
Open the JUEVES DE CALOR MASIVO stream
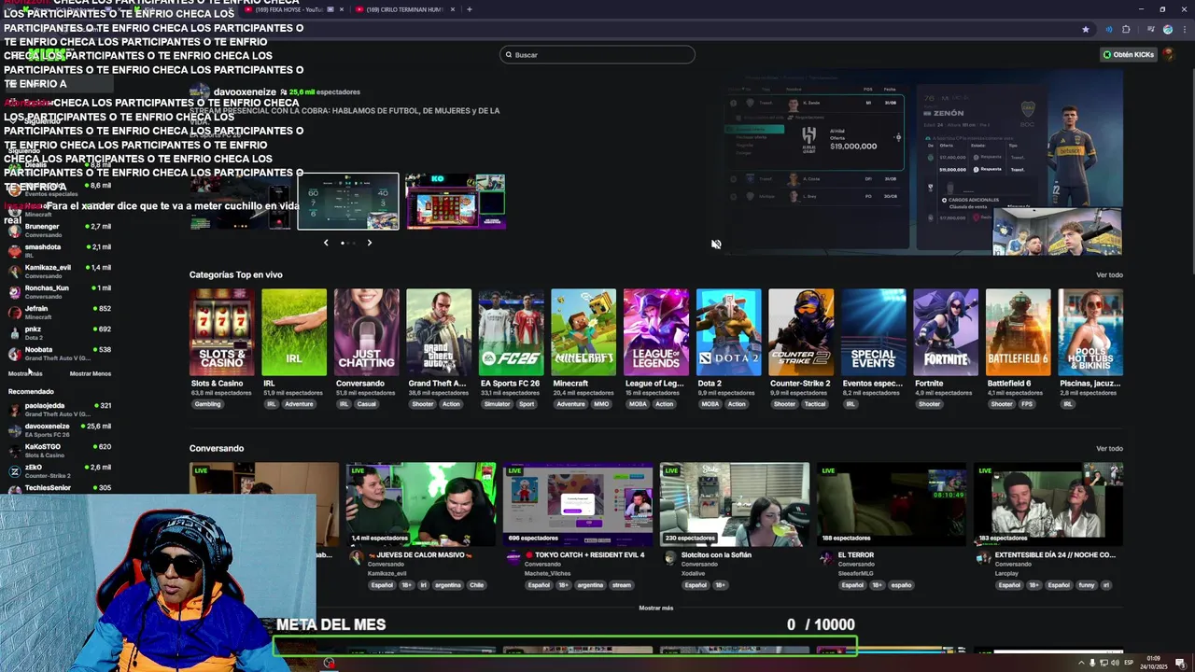coord(421,505)
